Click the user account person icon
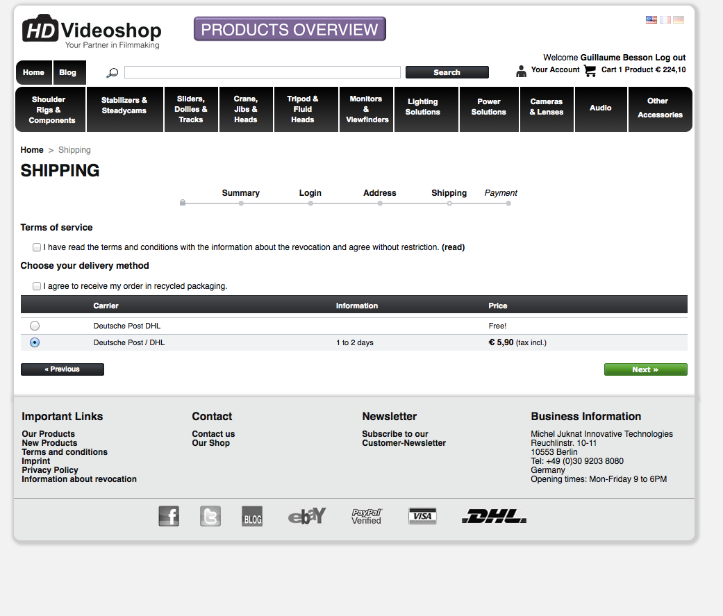Viewport: 723px width, 616px height. click(521, 71)
